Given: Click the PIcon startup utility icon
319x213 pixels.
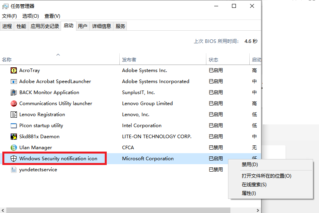Looking at the screenshot, I should pyautogui.click(x=14, y=126).
